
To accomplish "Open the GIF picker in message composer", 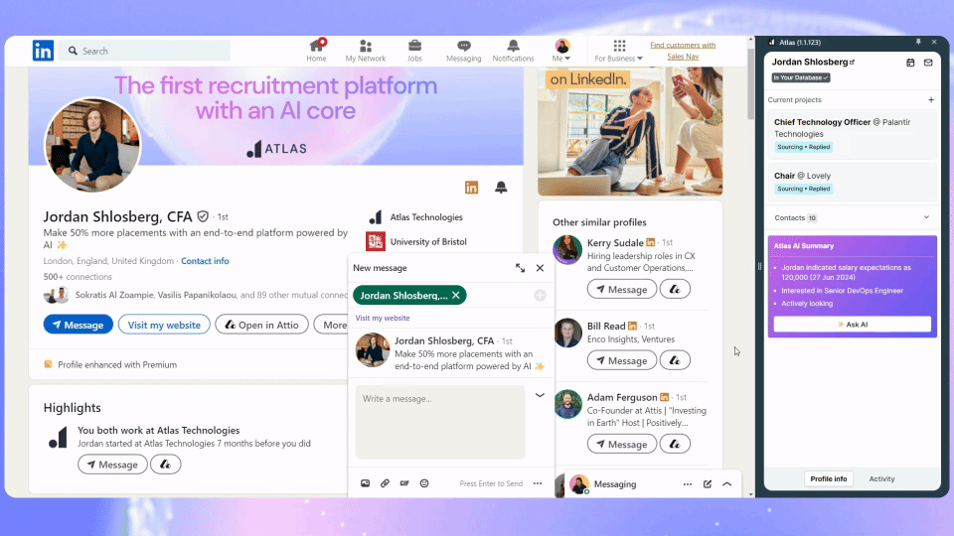I will point(404,483).
